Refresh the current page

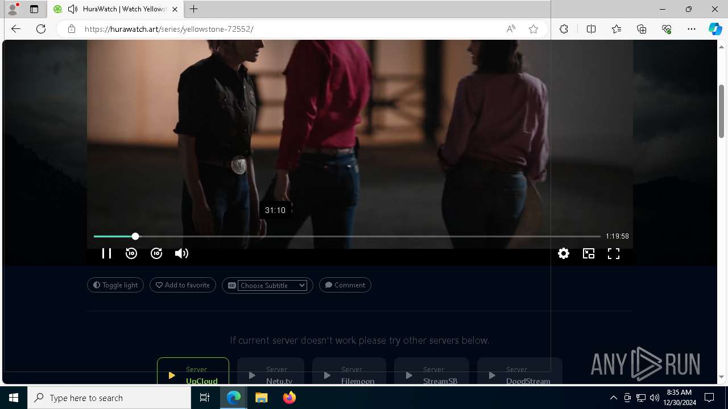[41, 29]
